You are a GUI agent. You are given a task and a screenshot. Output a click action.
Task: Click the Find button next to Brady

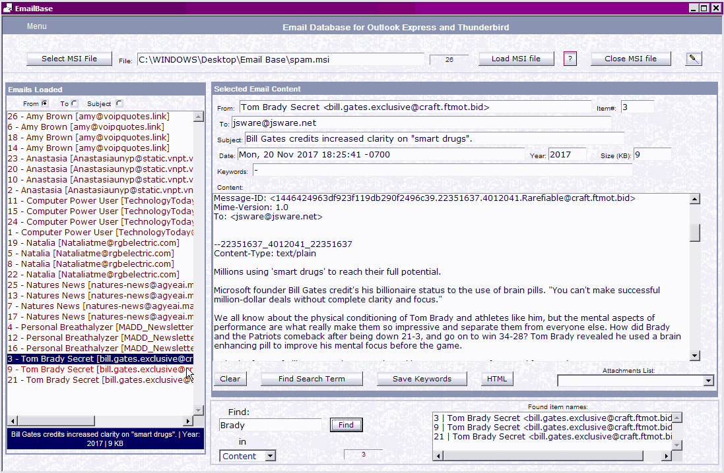346,425
